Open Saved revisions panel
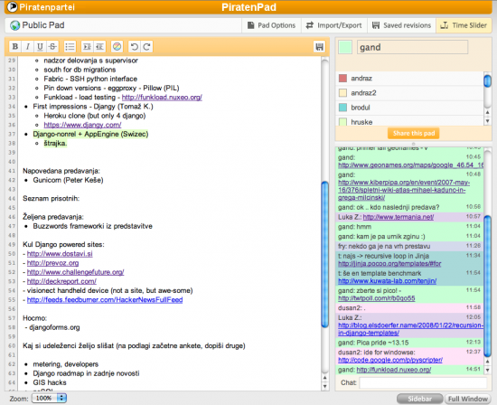Screen dimensions: 497x405 401,25
